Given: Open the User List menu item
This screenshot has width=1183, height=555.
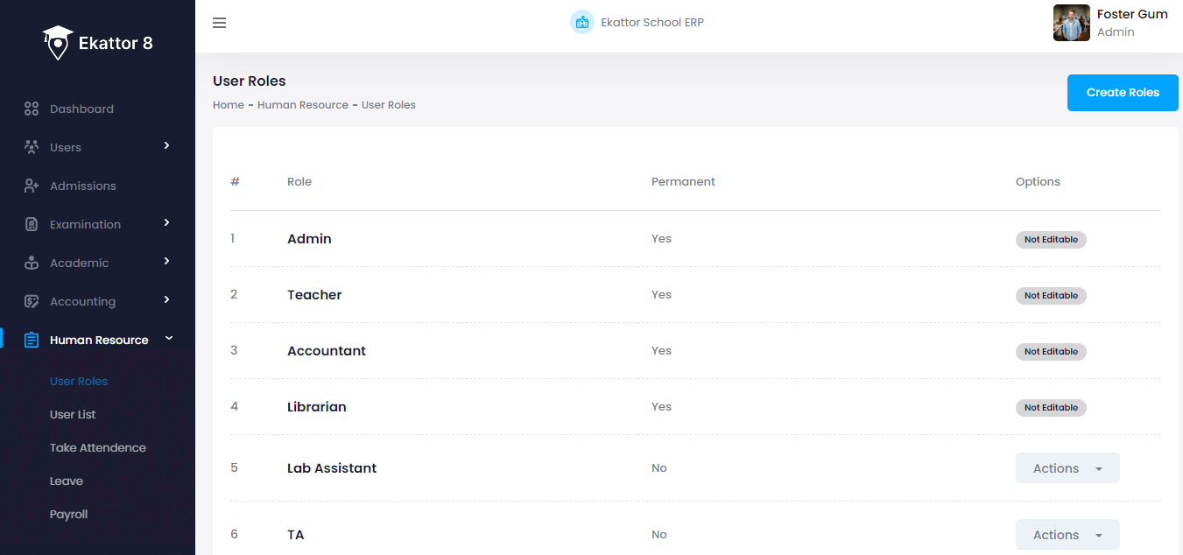Looking at the screenshot, I should [73, 415].
